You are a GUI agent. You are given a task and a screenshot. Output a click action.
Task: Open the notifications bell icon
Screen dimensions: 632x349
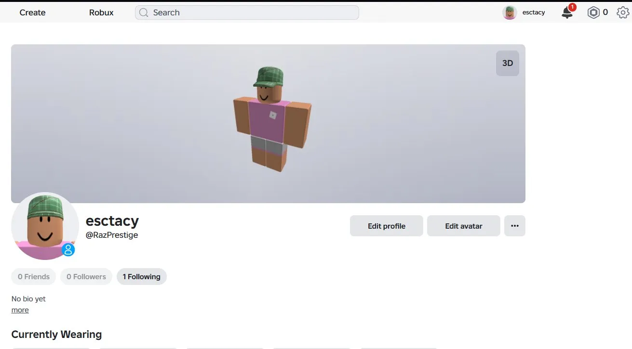[567, 13]
